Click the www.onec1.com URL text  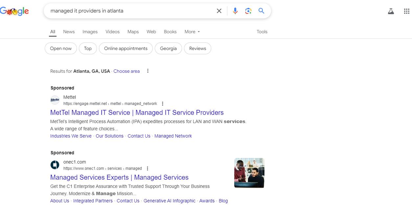pyautogui.click(x=103, y=168)
